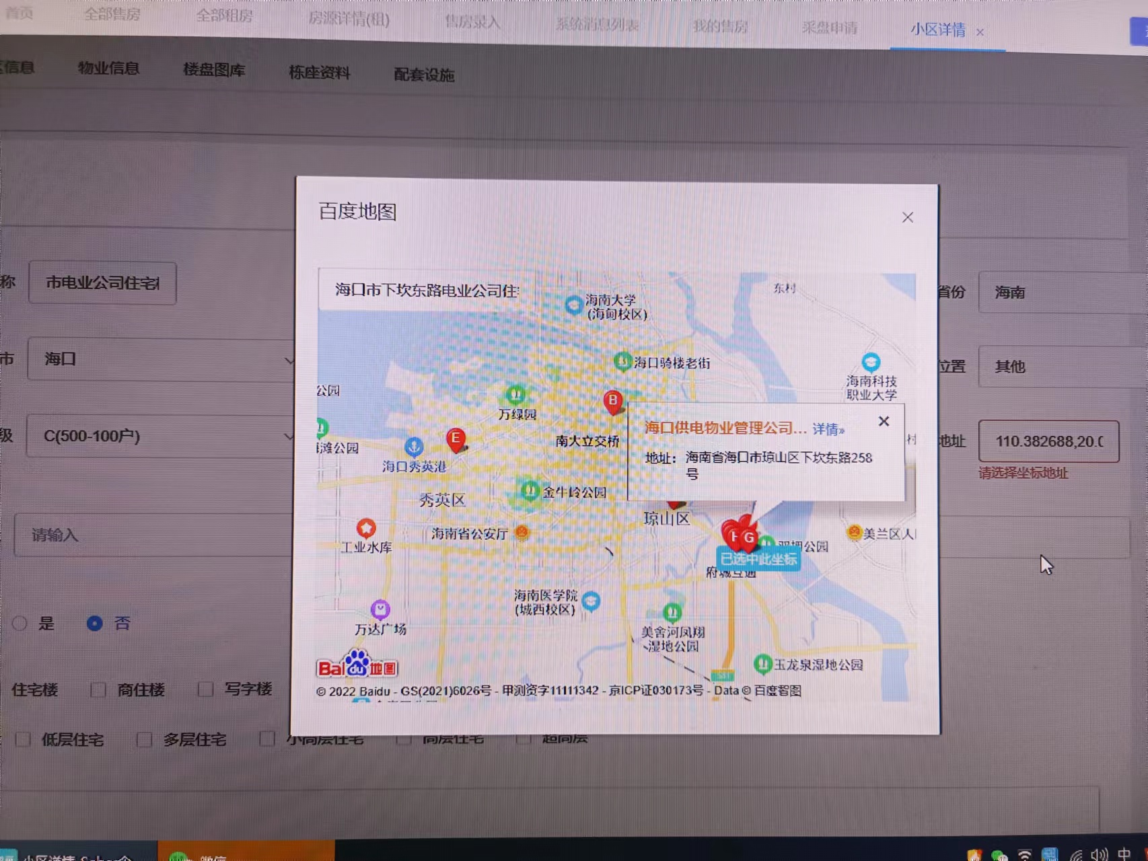Click the red marker E on map
Screen dimensions: 1148x861
tap(456, 439)
